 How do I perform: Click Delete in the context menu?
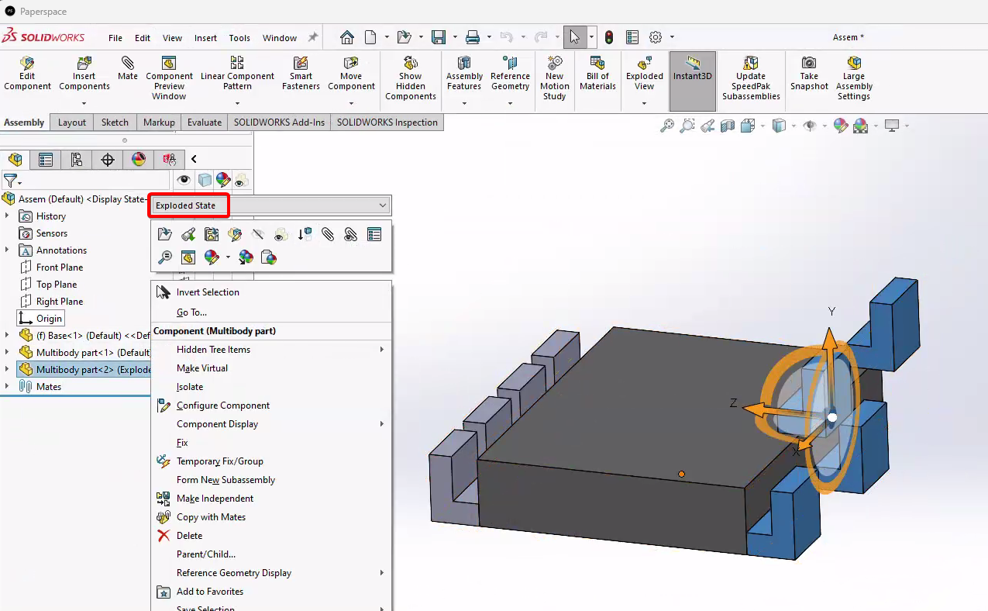189,536
